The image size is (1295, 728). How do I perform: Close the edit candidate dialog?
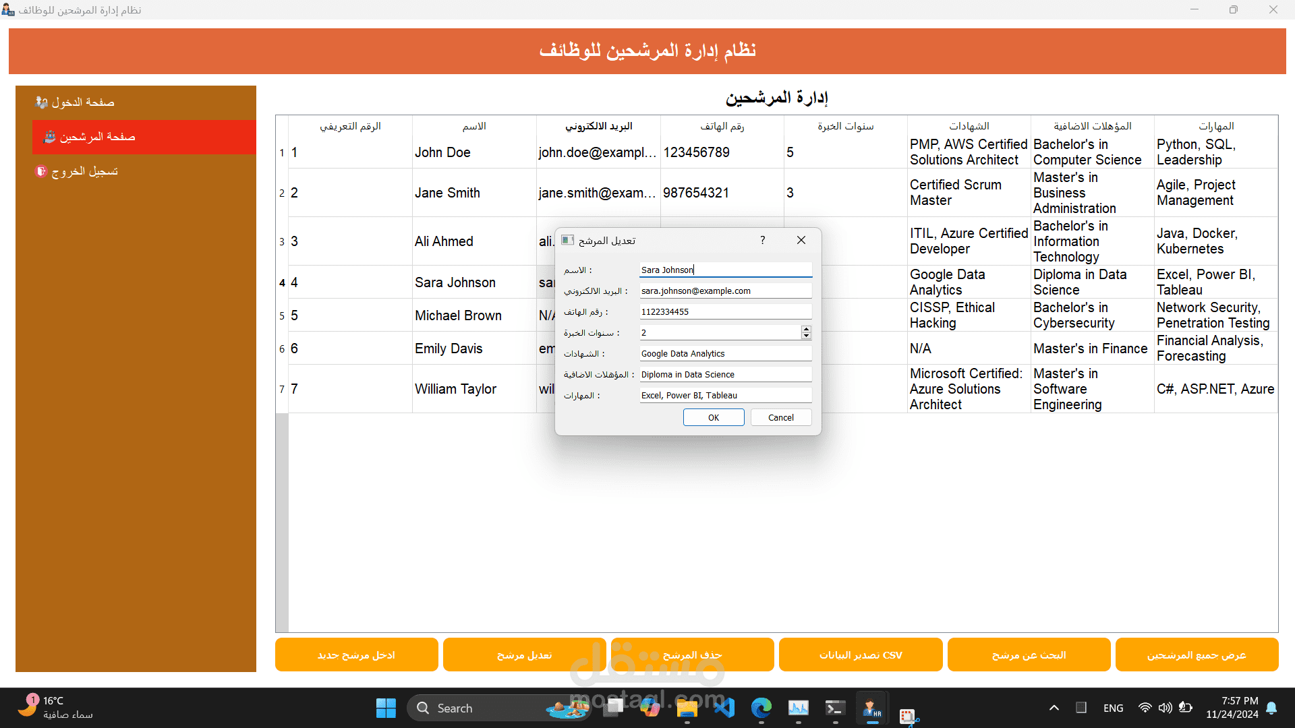[801, 240]
